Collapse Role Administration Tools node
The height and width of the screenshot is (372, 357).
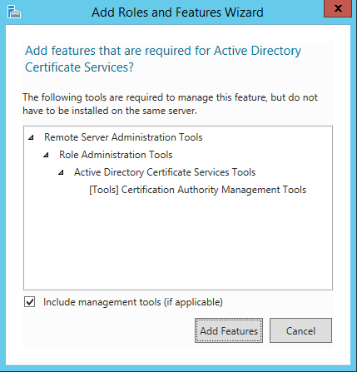(46, 155)
